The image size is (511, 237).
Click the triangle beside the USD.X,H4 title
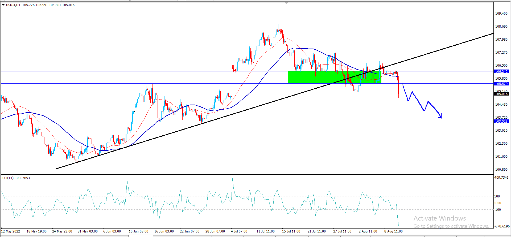[3, 5]
